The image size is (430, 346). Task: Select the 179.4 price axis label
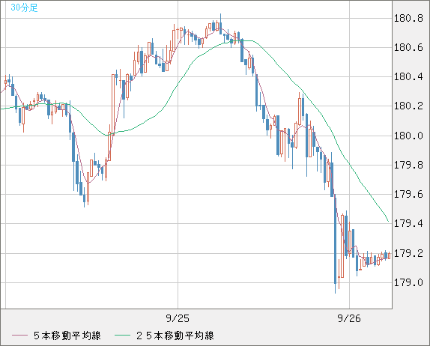(408, 224)
